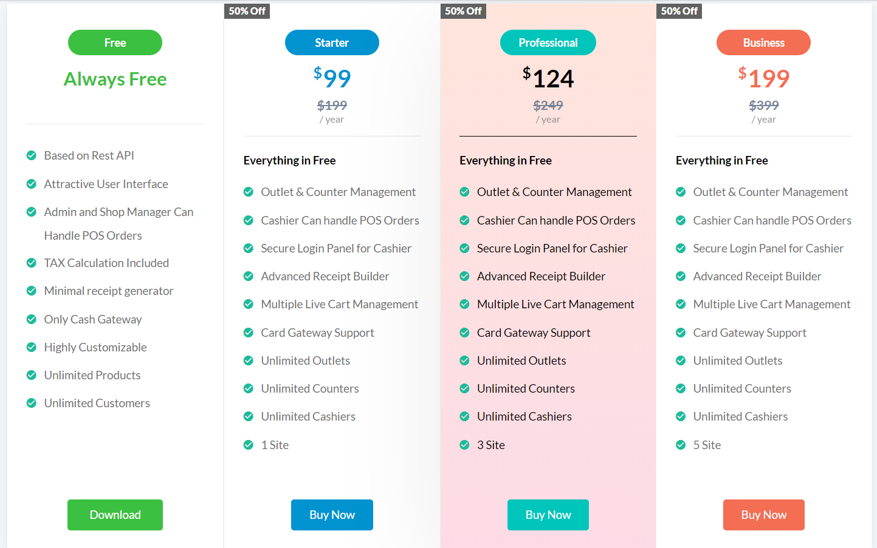Click Buy Now for the Professional plan

548,515
